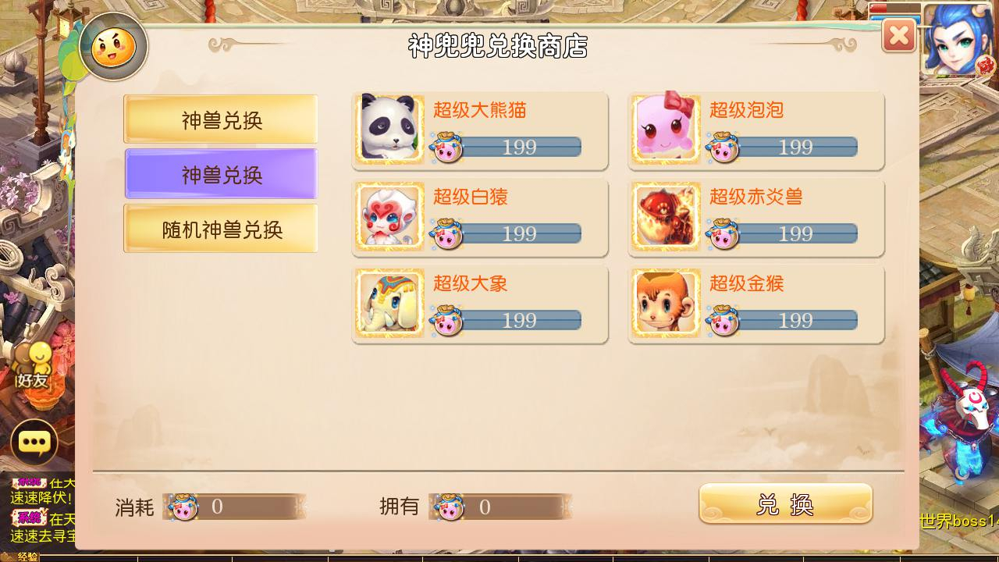Switch to the first 神兽兑换 yellow tab

pyautogui.click(x=221, y=119)
